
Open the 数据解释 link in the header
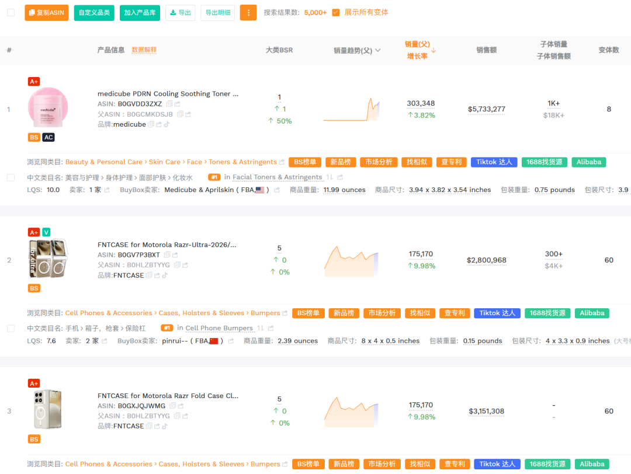click(144, 50)
